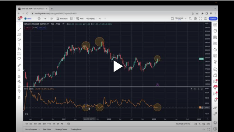Click the blue Publish button

tap(213, 19)
